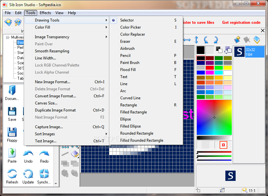Select the Selector radio item

coord(146,20)
